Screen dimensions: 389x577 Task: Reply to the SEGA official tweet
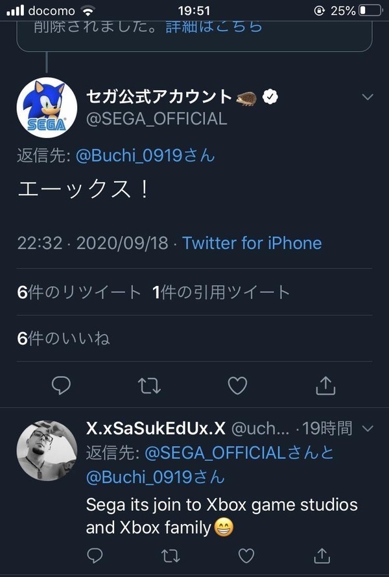tap(61, 385)
